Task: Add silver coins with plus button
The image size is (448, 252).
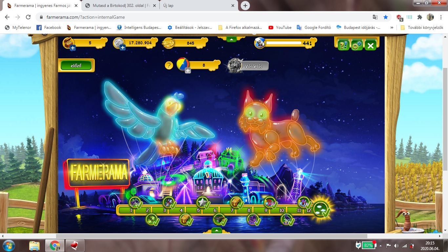Action: coord(123,48)
